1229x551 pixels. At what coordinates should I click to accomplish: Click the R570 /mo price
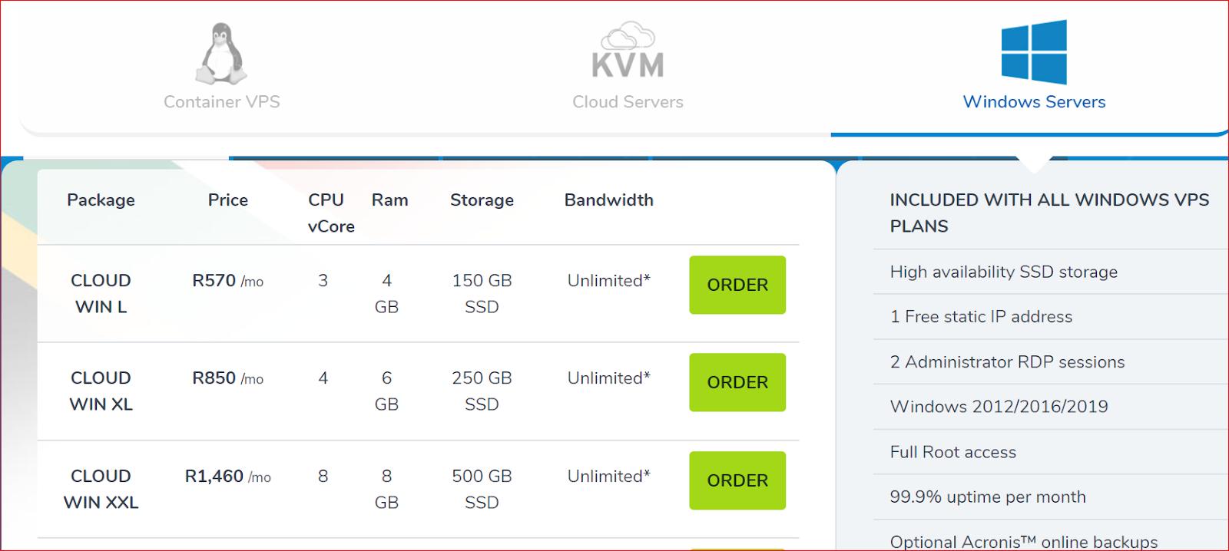[x=228, y=281]
